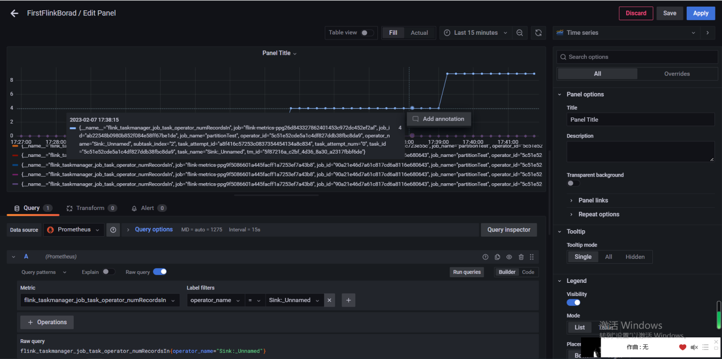
Task: Click query A help icon
Action: click(x=486, y=257)
